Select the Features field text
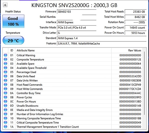 pyautogui.click(x=79, y=44)
